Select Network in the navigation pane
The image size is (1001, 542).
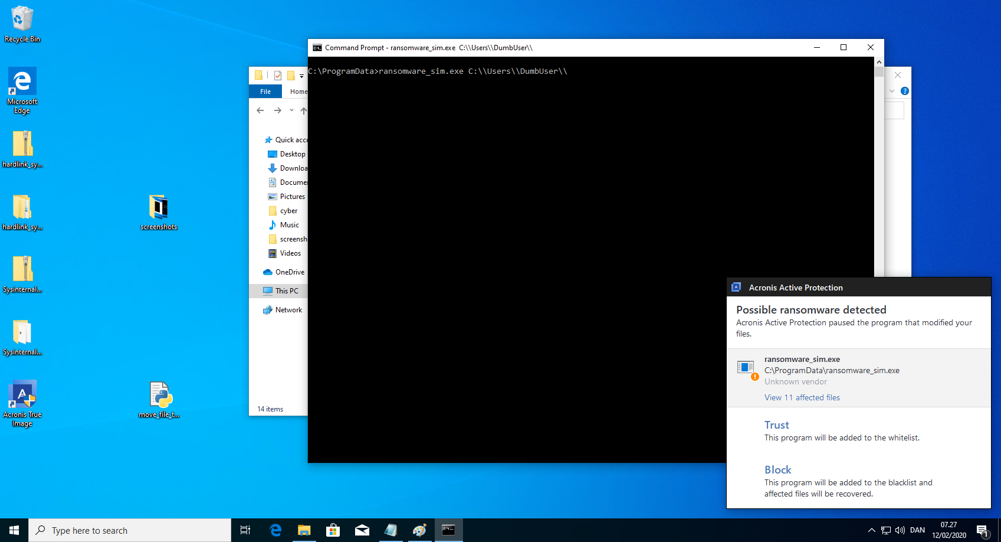click(x=288, y=310)
